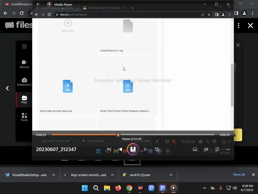Click the seek bar thumb in Media Player
Screen dimensions: 258x194
point(118,135)
